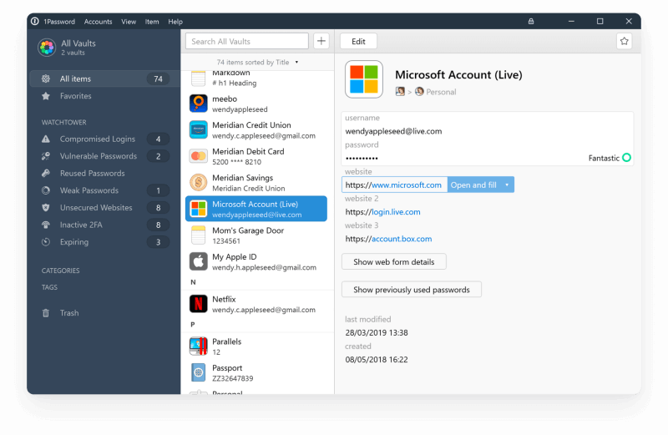
Task: Open the sort by Title dropdown
Action: pos(257,63)
